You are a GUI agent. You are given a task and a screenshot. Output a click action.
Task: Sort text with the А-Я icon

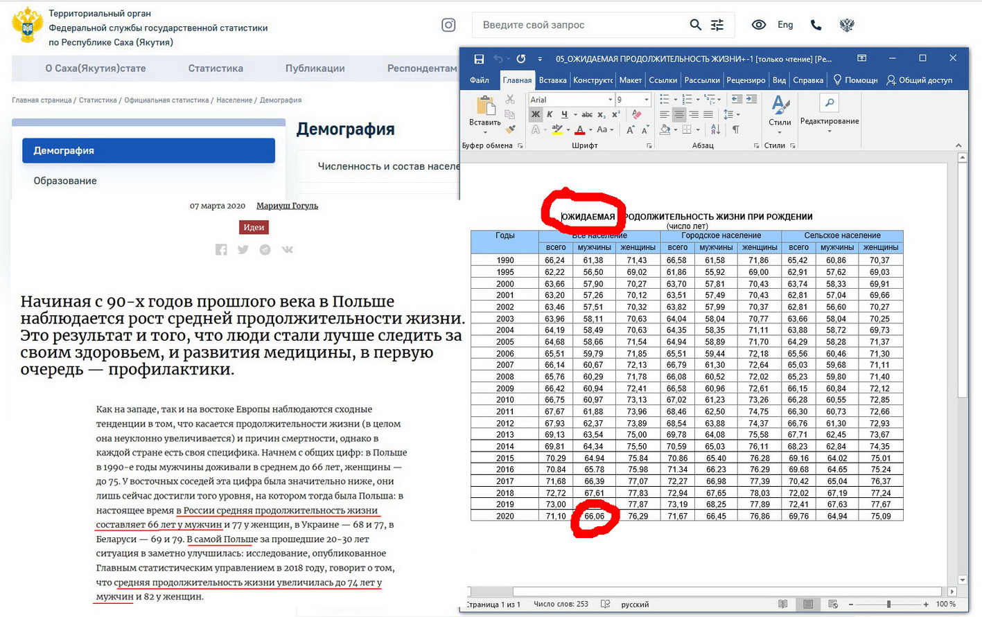(x=716, y=129)
